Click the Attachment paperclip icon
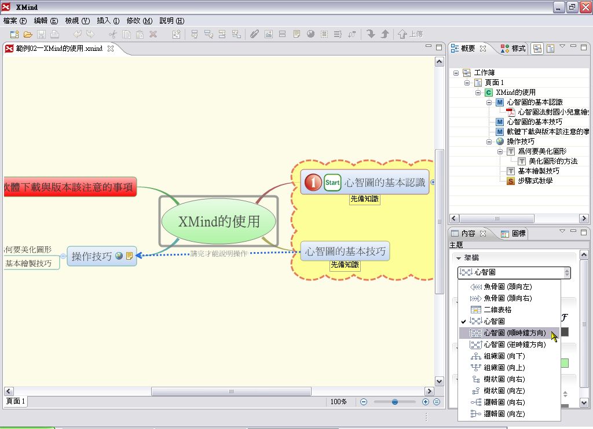 tap(255, 34)
